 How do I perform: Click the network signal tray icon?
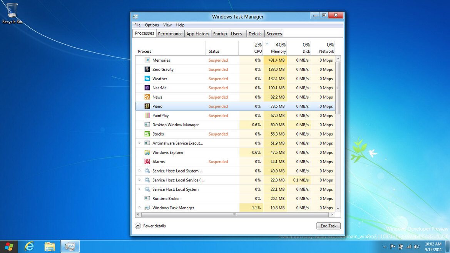[409, 247]
